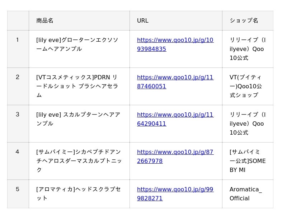This screenshot has height=219, width=287.
Task: Open the Qoo10 link ending in 1187460051
Action: pyautogui.click(x=175, y=82)
